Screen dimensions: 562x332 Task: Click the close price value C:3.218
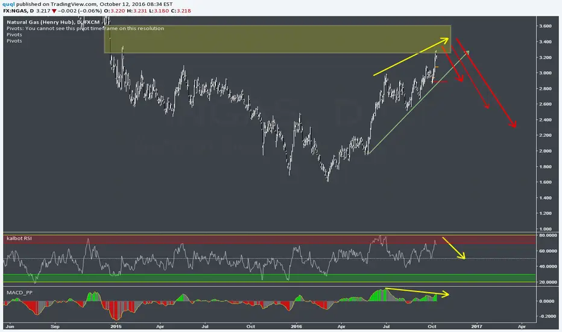pos(181,11)
